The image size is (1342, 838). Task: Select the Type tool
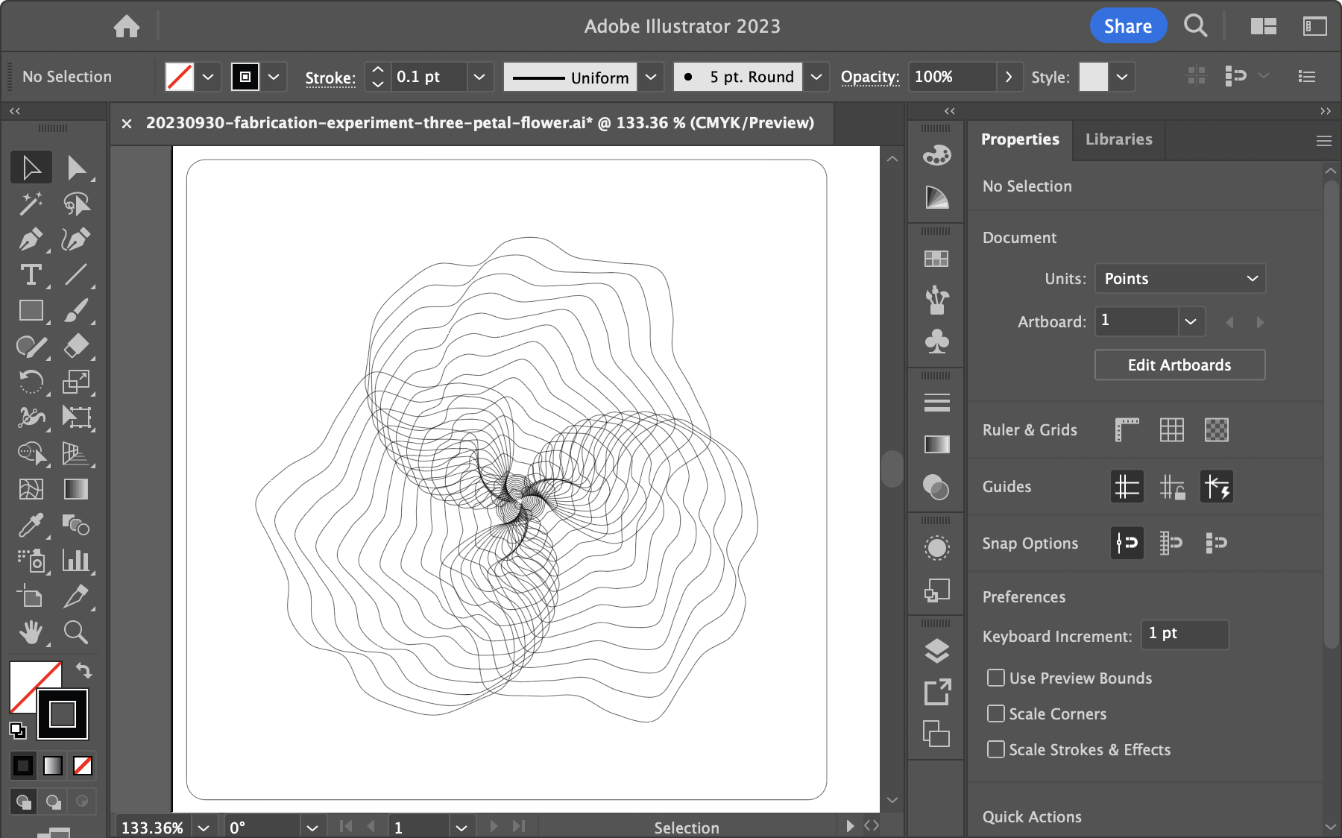[x=31, y=275]
